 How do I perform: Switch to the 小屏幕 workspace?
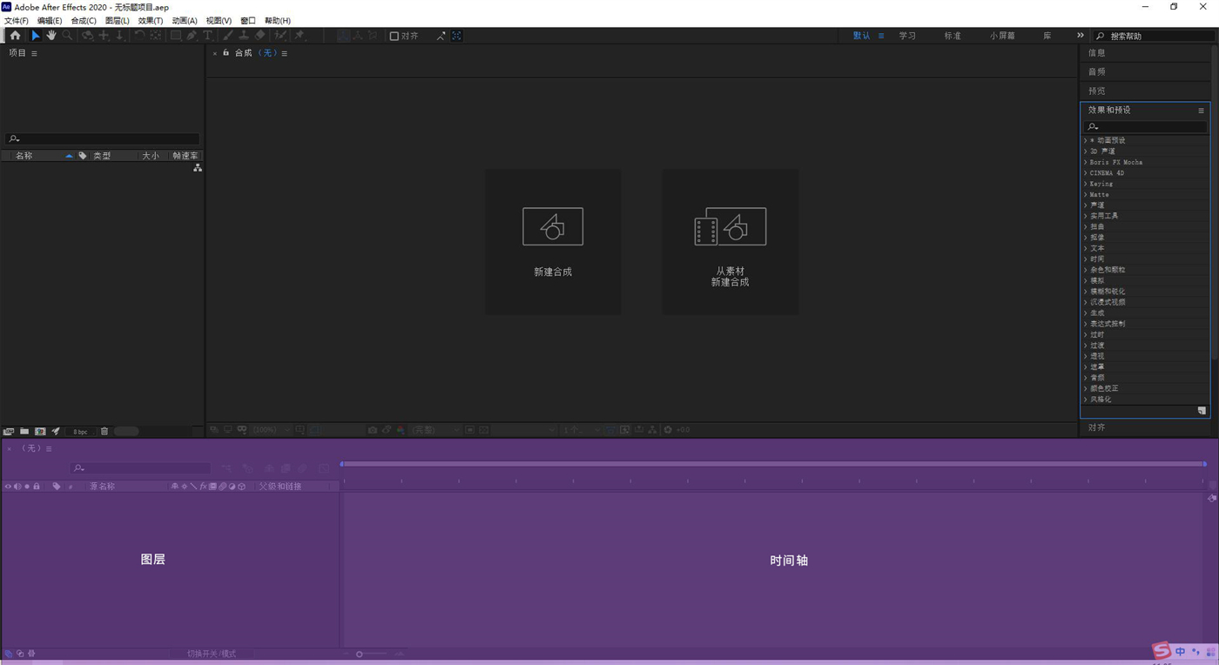pos(1002,36)
